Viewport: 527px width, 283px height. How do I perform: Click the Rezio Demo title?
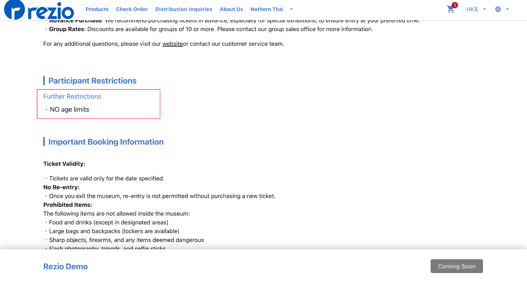(66, 267)
